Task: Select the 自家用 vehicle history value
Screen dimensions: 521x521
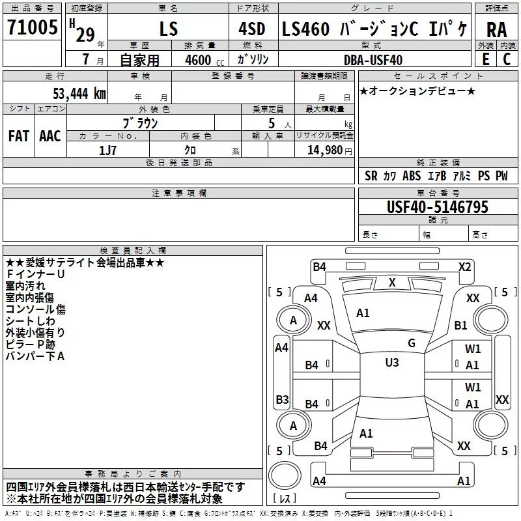Action: coord(139,60)
